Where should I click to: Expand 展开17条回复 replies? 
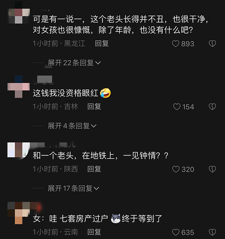tap(73, 188)
